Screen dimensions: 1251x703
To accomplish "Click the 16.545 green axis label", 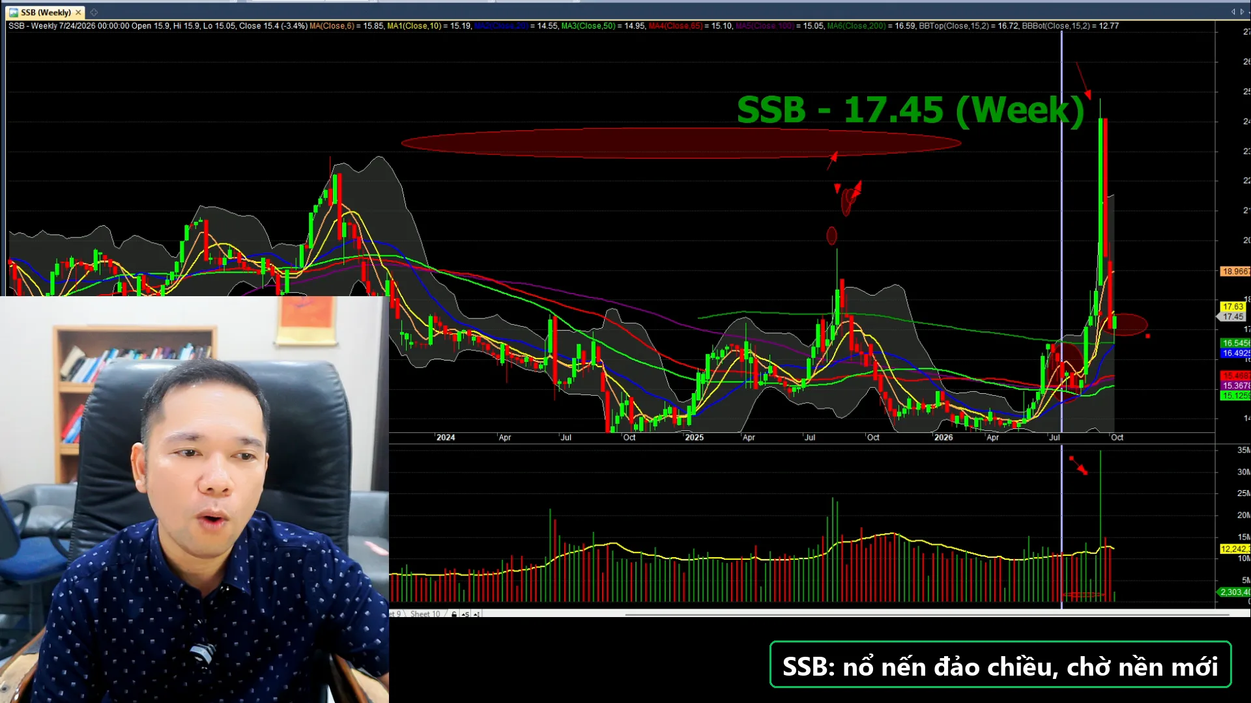I will (x=1235, y=343).
